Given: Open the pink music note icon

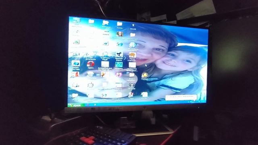Looking at the screenshot, I should click(x=119, y=75).
